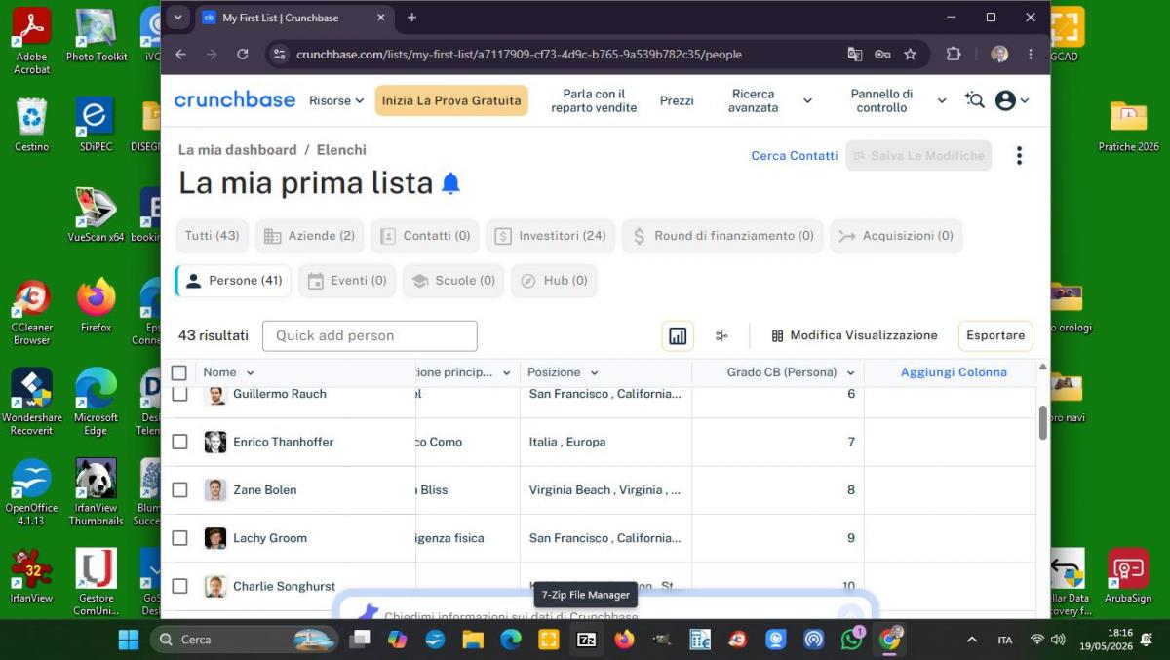Open the three-dot list options menu
The image size is (1170, 660).
(1019, 156)
